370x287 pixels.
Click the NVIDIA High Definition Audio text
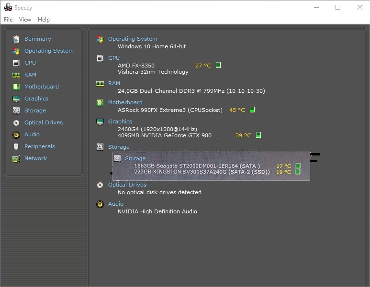pos(157,211)
